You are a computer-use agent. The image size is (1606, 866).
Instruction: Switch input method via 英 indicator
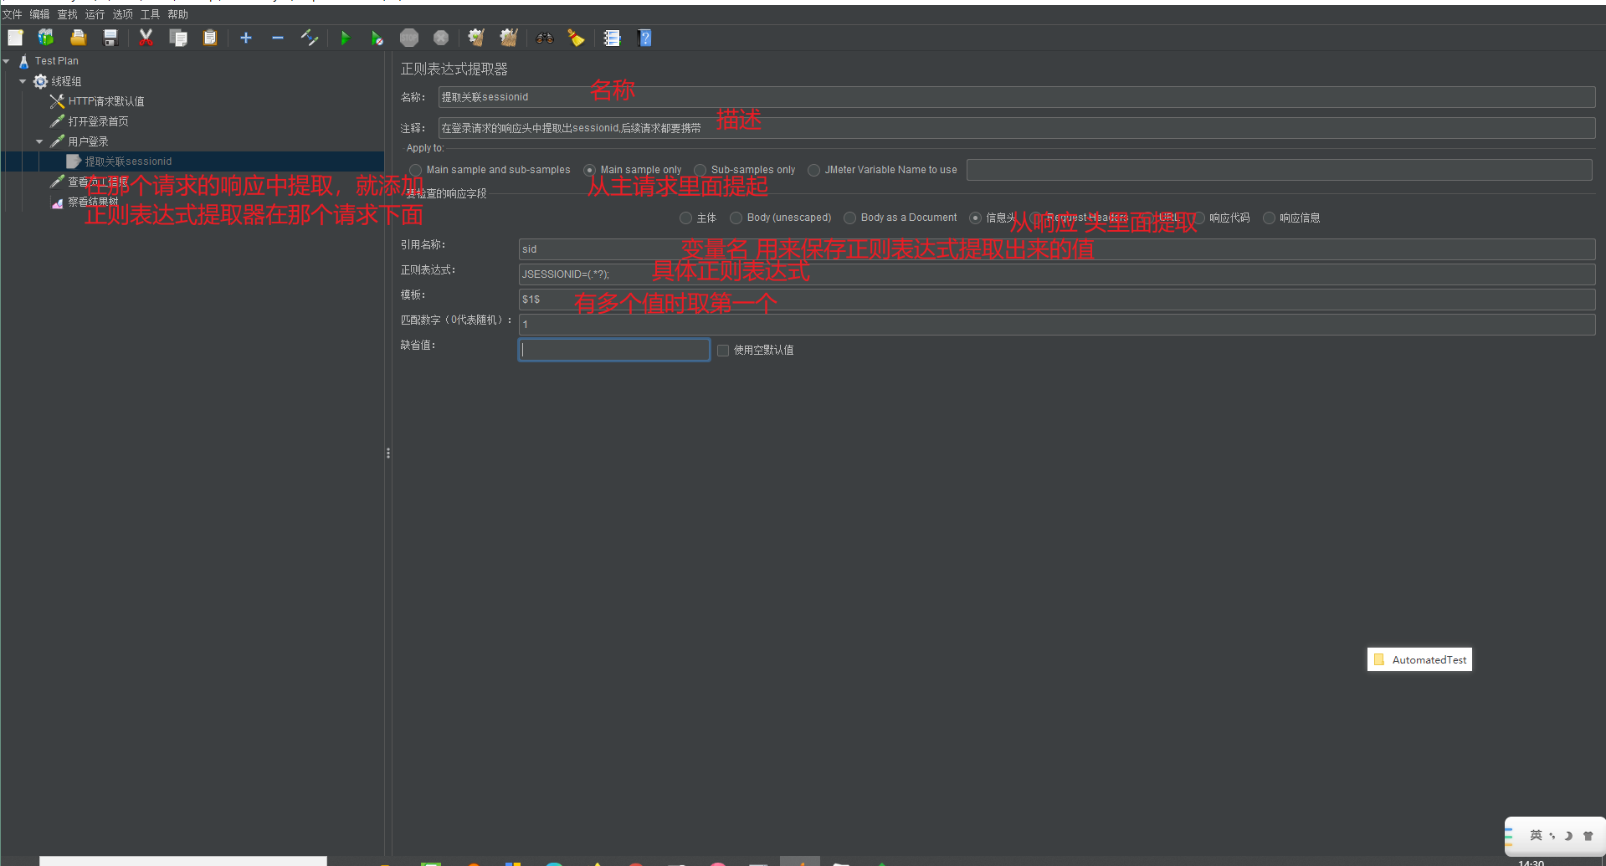click(x=1536, y=835)
